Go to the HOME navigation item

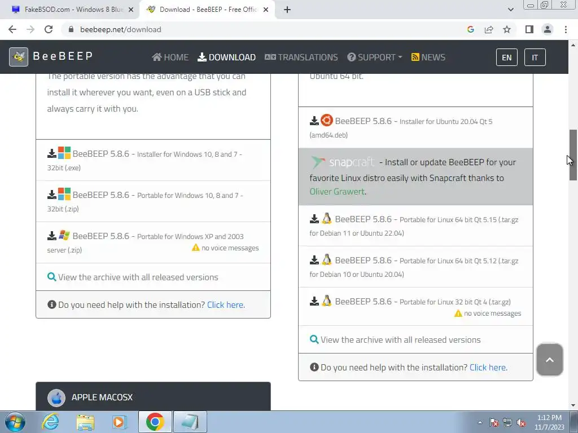tap(170, 57)
